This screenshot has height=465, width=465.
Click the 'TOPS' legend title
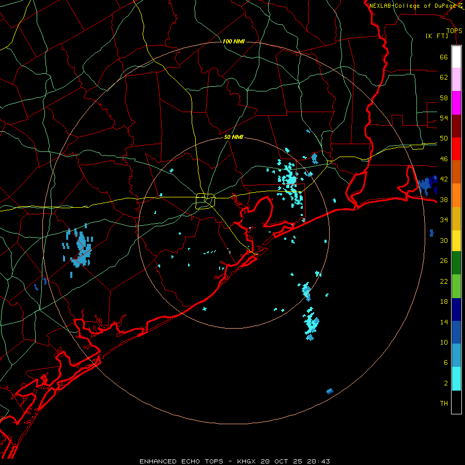tap(454, 31)
